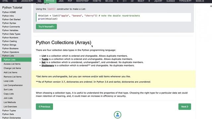
Task: Open Python Data Types in sidebar
Action: pyautogui.click(x=11, y=34)
